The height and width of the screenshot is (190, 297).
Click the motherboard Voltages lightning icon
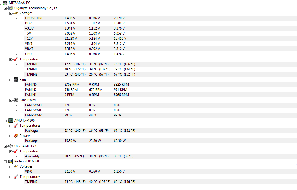tap(16, 13)
